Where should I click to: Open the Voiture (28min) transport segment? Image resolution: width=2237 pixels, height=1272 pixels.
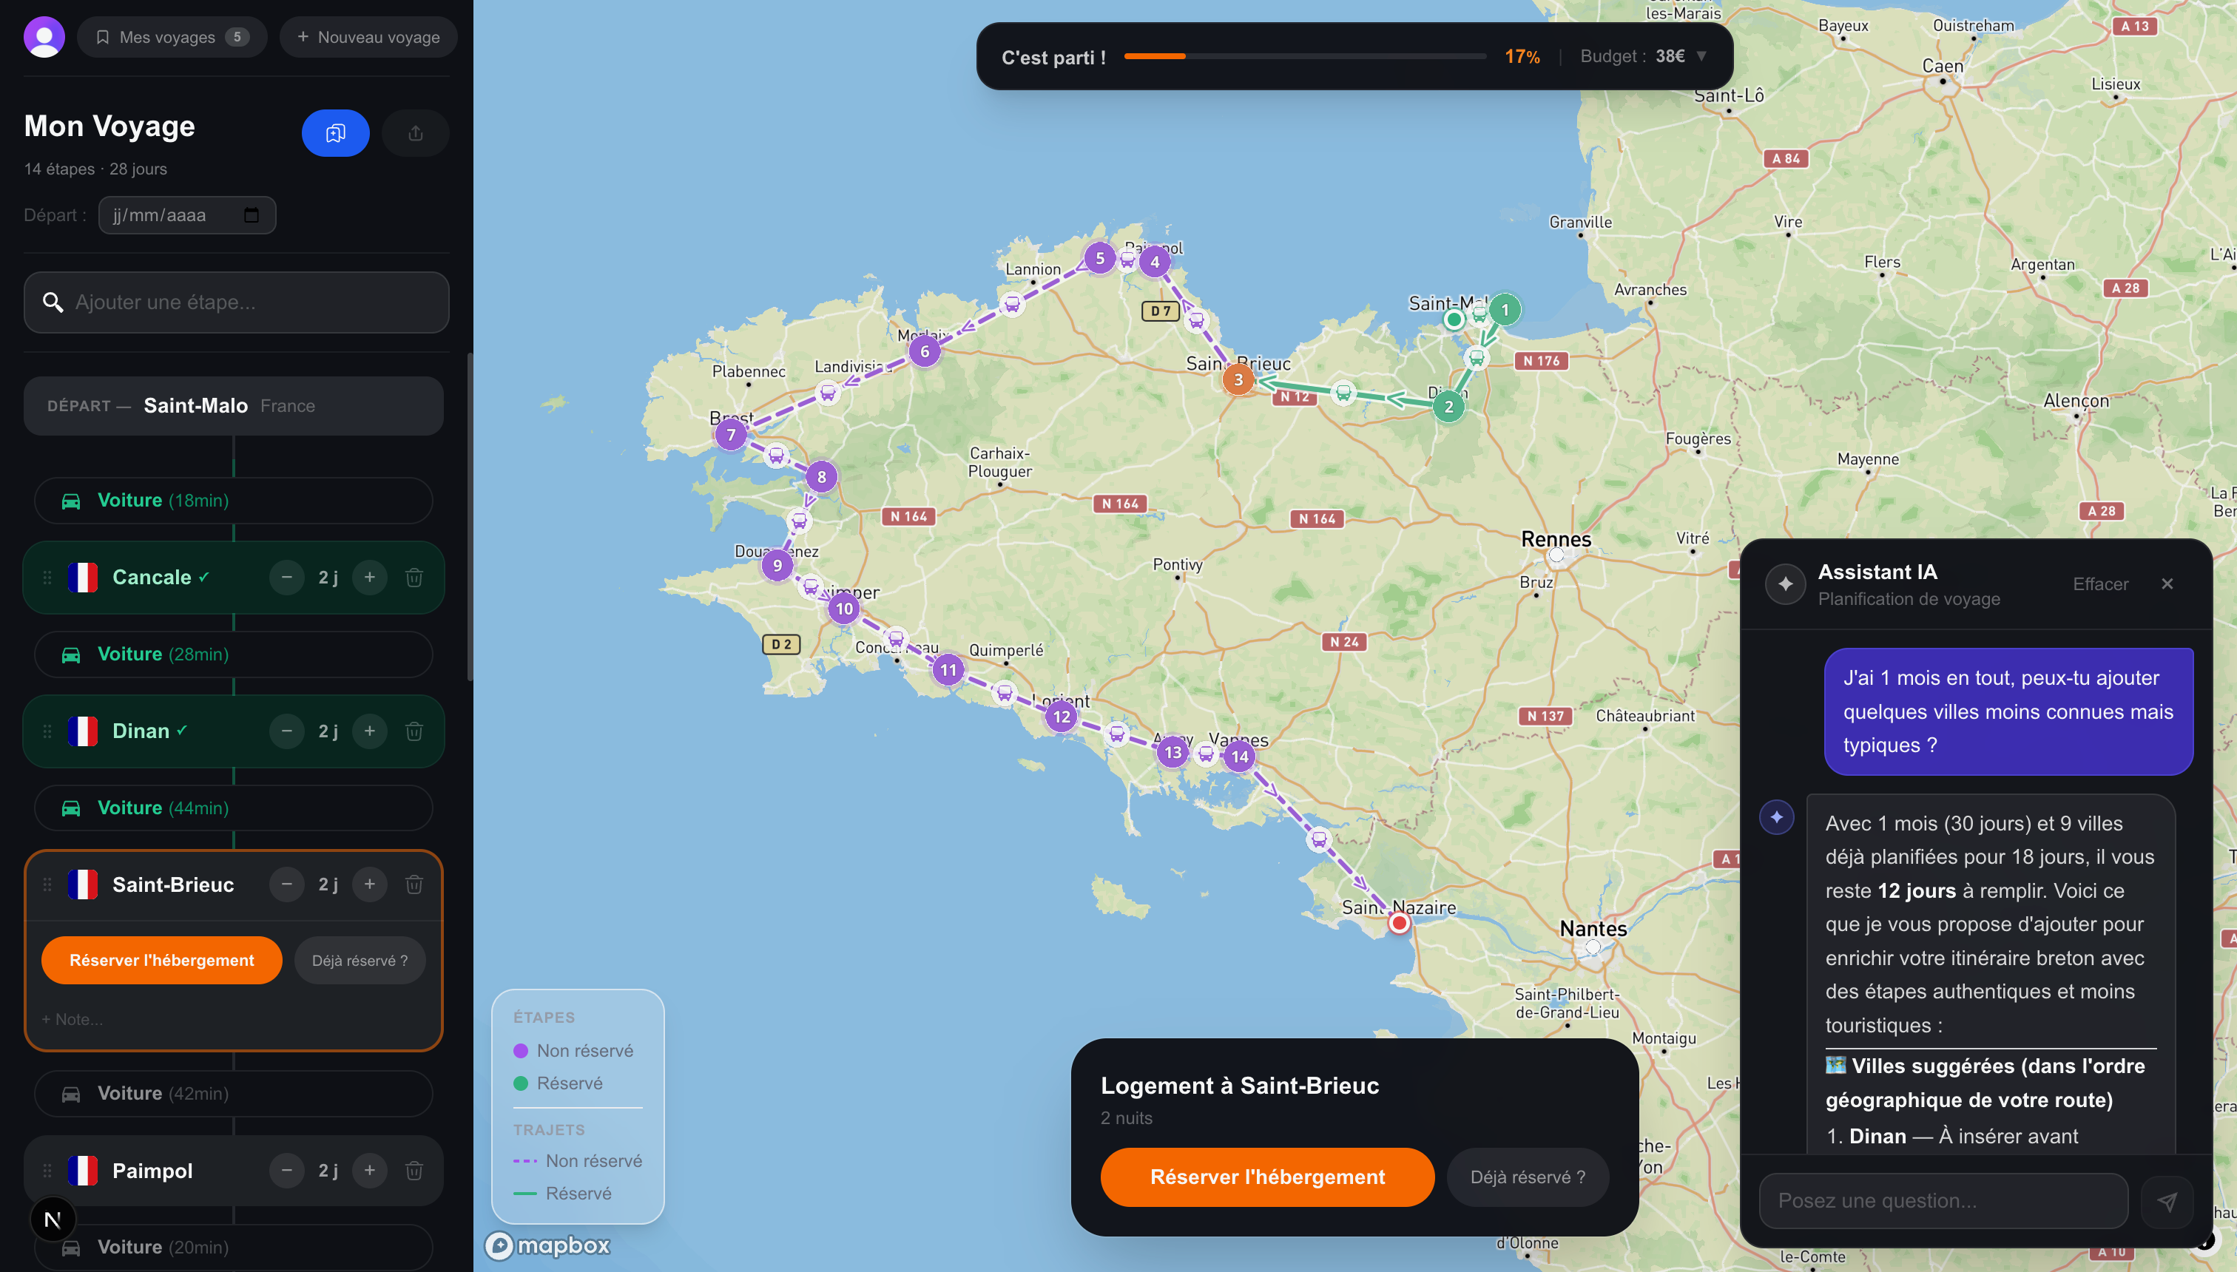(x=233, y=654)
